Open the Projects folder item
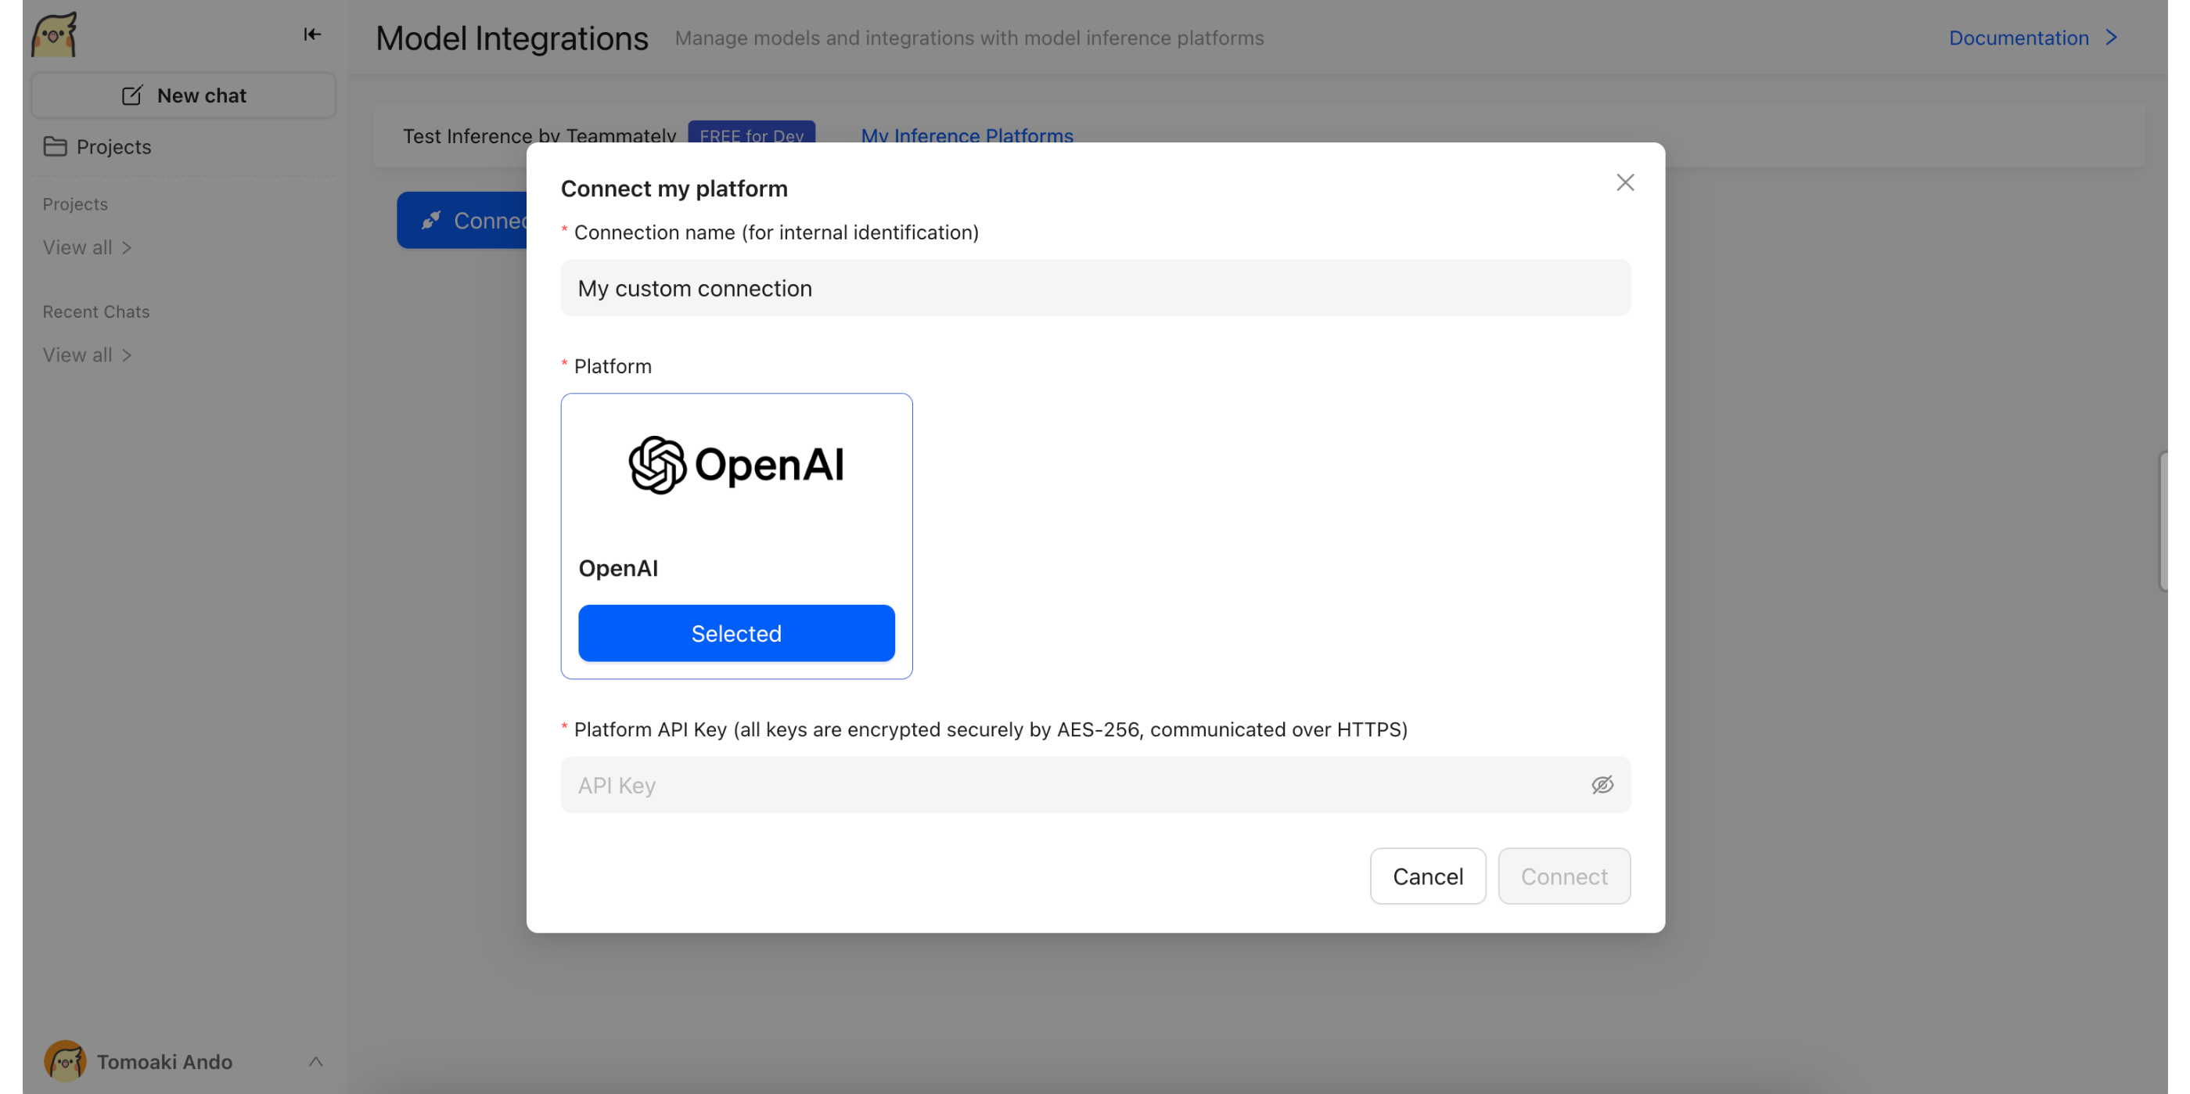Screen dimensions: 2190x1094 98,147
